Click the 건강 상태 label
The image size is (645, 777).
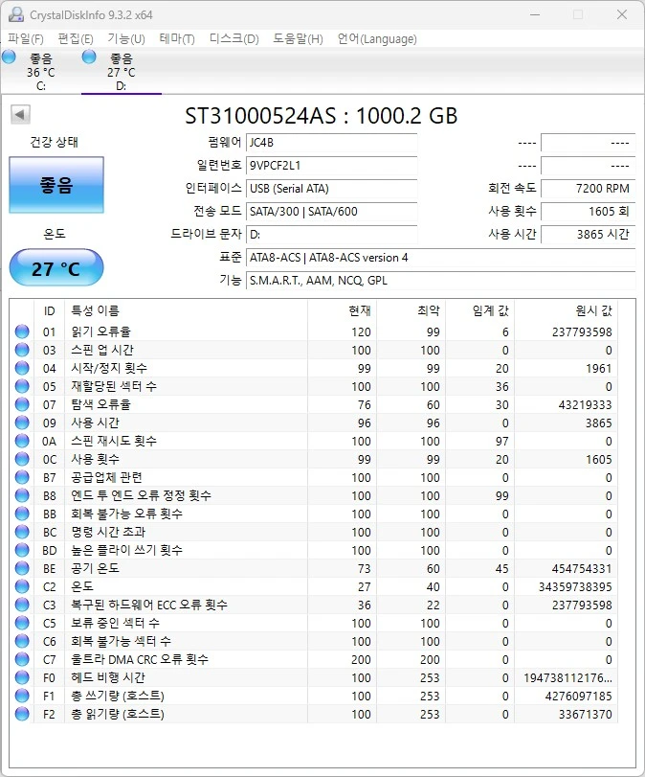54,142
